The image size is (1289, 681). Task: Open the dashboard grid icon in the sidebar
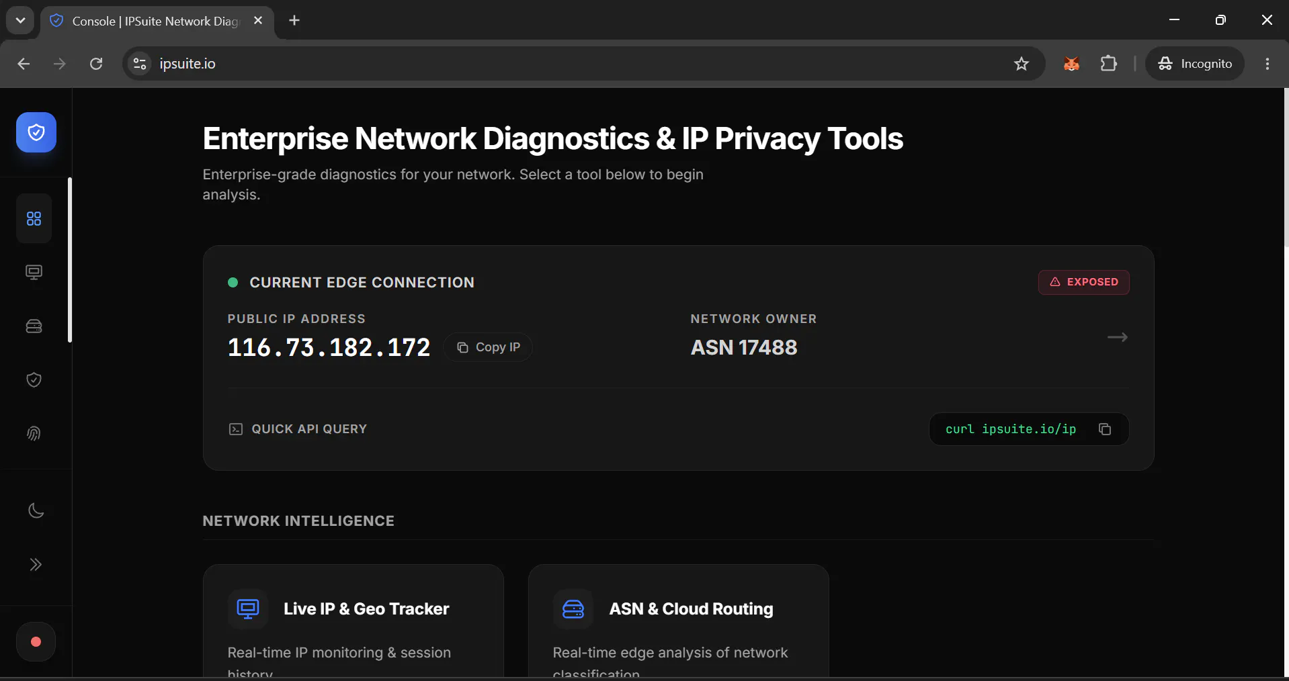coord(34,219)
